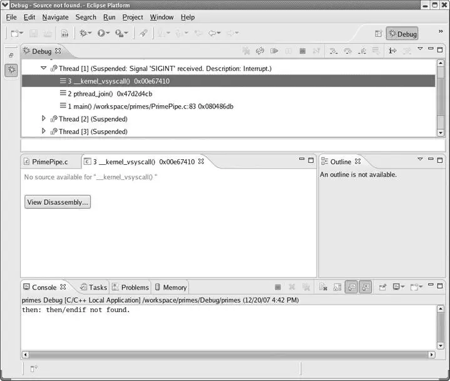Switch to the PrimePipe.c editor tab
The width and height of the screenshot is (450, 381).
(49, 162)
